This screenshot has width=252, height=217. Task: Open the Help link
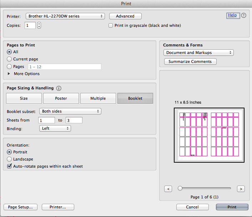pos(232,15)
